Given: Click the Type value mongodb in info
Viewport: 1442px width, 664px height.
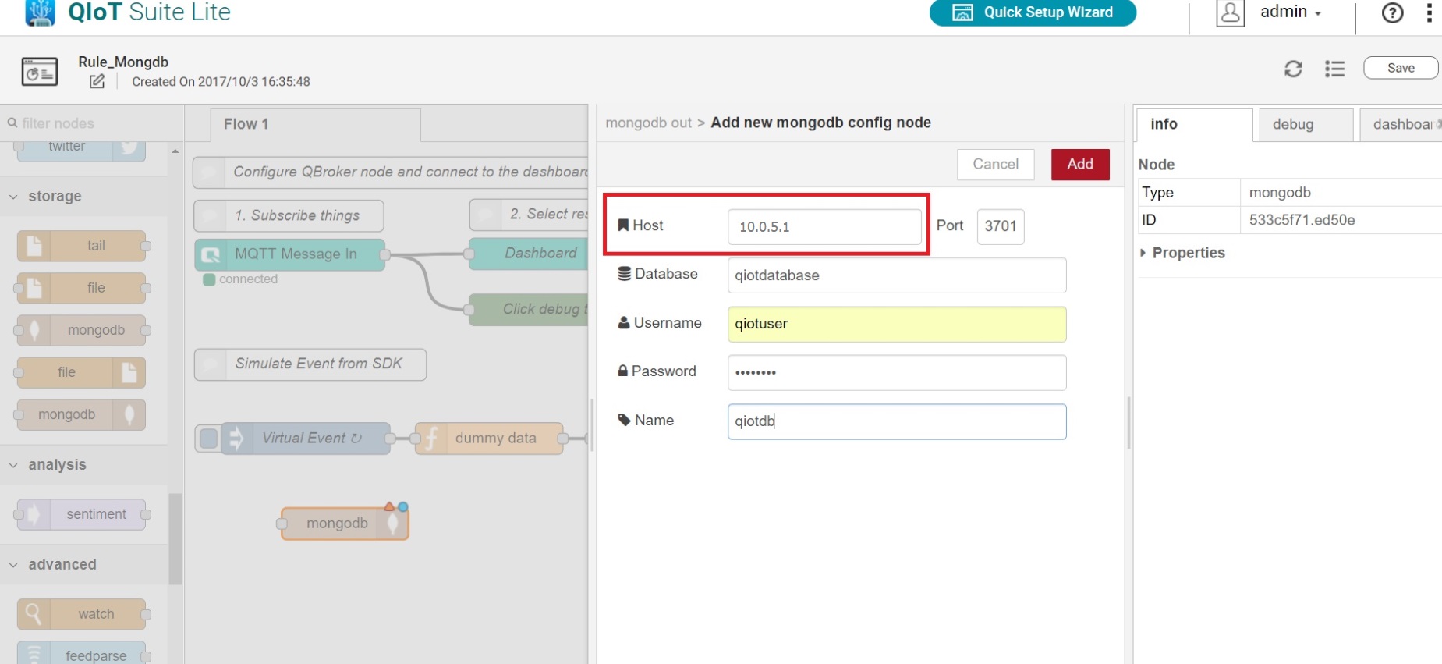Looking at the screenshot, I should pyautogui.click(x=1280, y=193).
